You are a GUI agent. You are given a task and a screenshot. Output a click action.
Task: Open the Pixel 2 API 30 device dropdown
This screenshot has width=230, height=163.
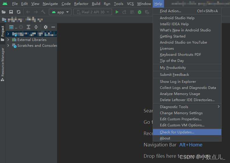pos(92,12)
